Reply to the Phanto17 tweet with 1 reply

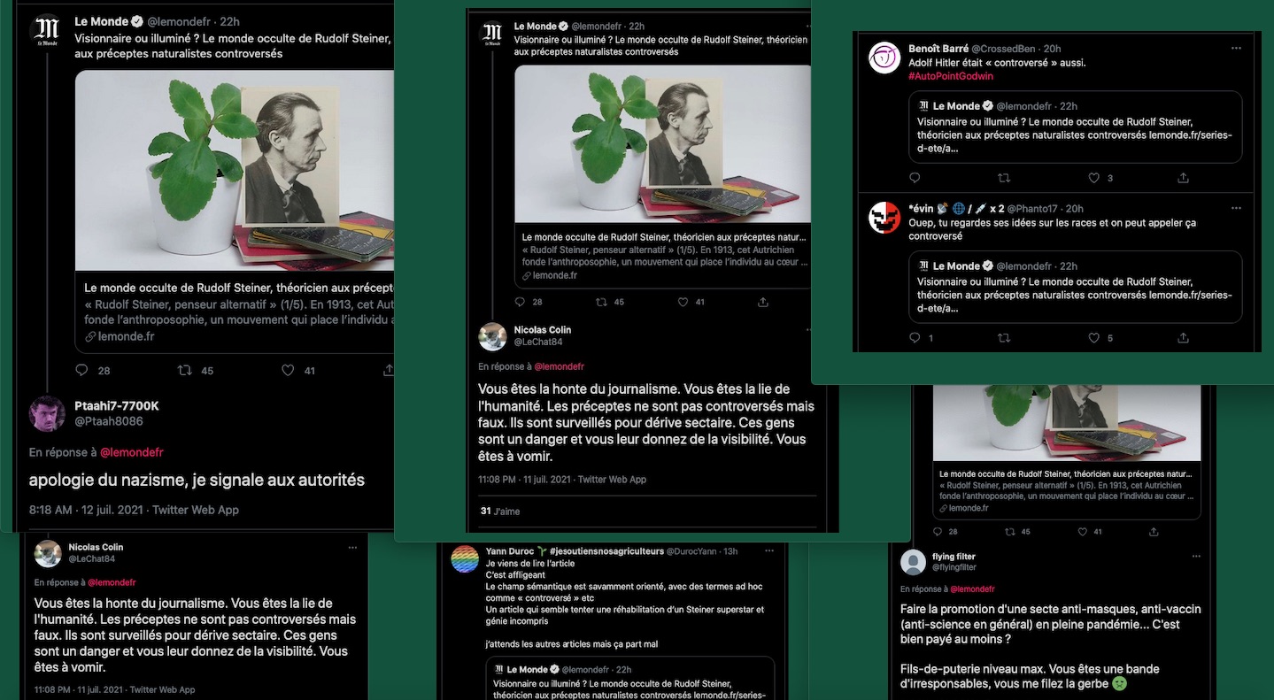(x=915, y=338)
